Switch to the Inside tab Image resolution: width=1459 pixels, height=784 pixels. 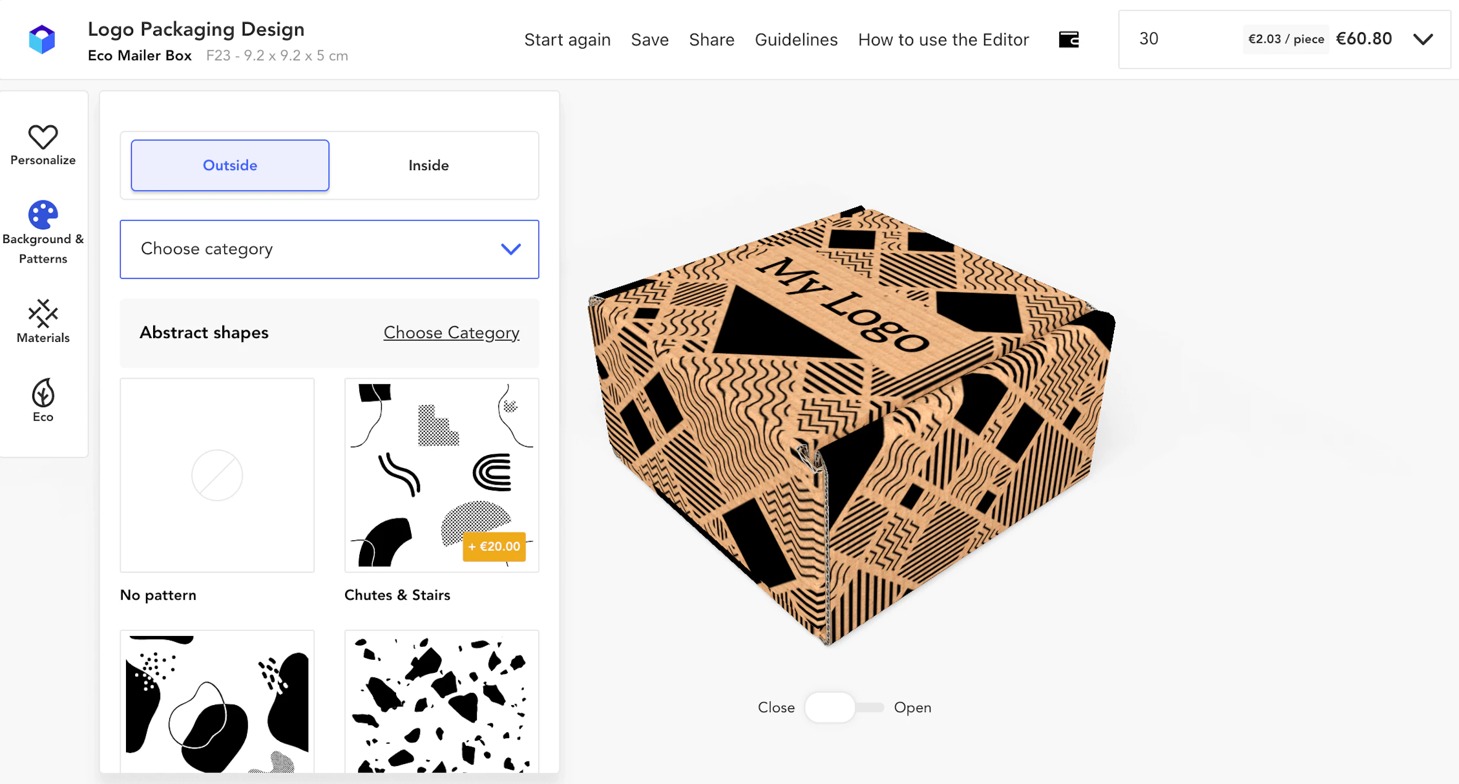tap(428, 165)
